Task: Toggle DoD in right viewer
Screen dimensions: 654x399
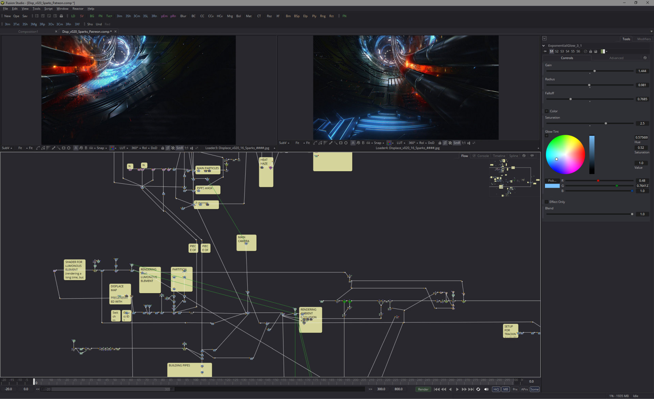Action: [431, 143]
